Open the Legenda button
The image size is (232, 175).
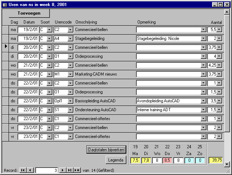116,160
